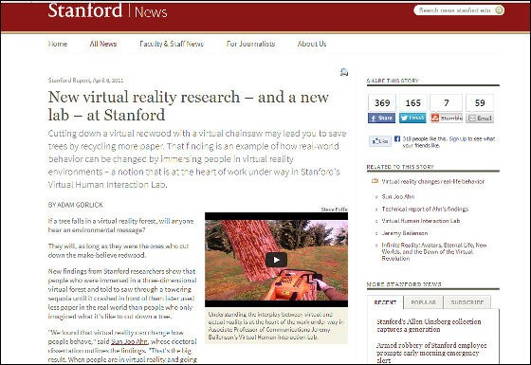Switch to the Popular tab

[x=423, y=302]
